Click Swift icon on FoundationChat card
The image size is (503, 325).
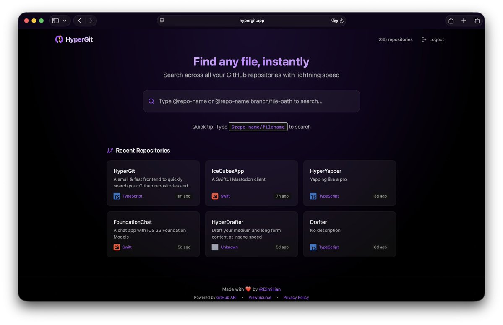117,247
